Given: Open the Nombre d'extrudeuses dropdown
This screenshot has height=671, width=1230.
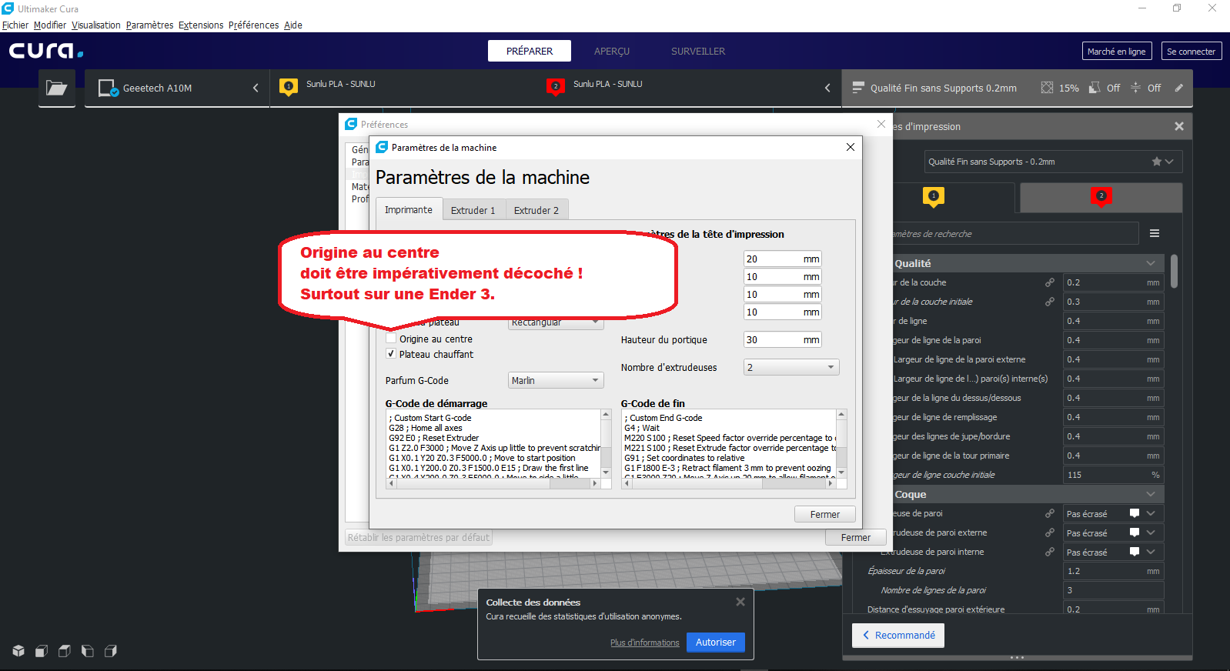Looking at the screenshot, I should point(791,367).
